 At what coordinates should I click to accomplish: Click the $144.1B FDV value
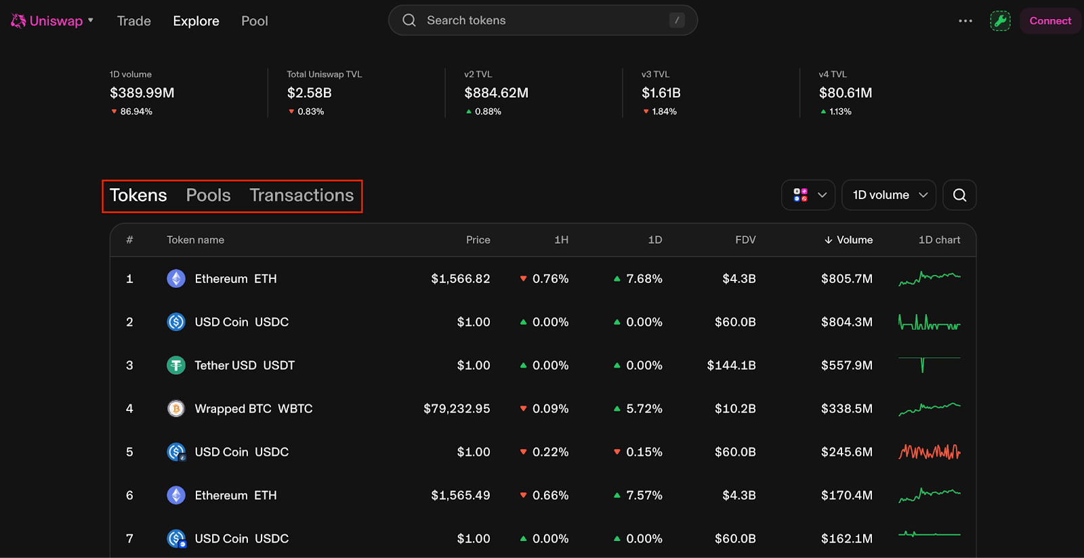coord(731,365)
